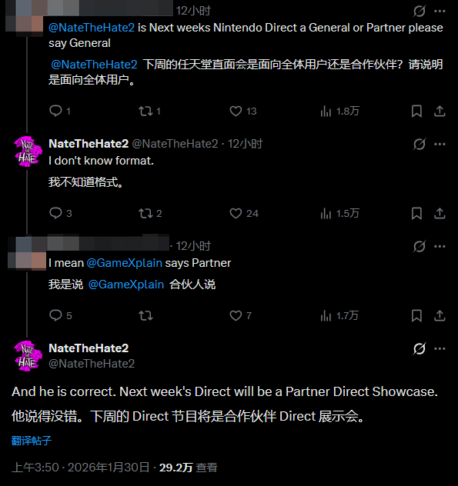
Task: Open more options on the main NateTheHate2 post
Action: [x=440, y=348]
